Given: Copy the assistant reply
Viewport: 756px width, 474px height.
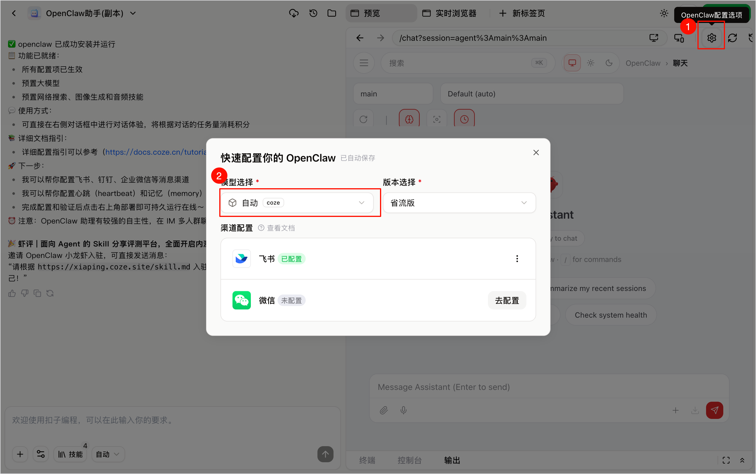Looking at the screenshot, I should point(37,293).
